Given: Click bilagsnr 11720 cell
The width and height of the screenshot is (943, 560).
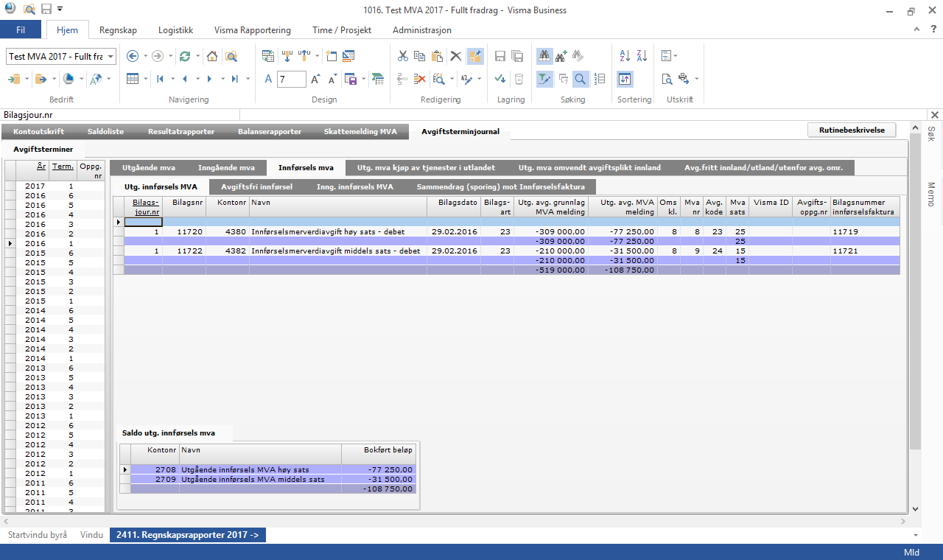Looking at the screenshot, I should coord(184,231).
